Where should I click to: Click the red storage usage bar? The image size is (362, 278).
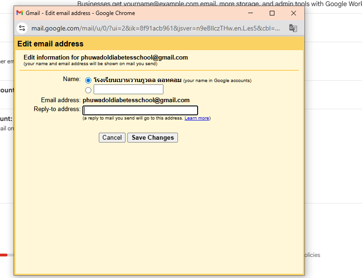tap(3, 255)
